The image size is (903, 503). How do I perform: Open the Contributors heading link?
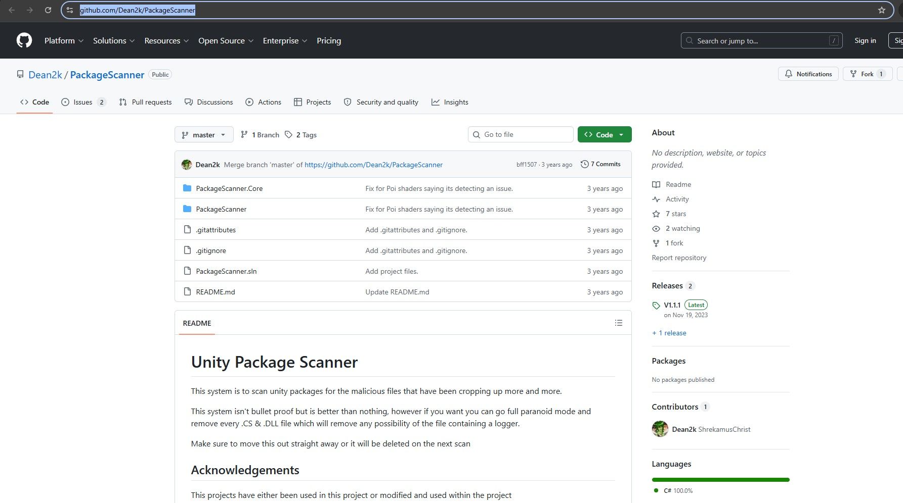pos(675,407)
